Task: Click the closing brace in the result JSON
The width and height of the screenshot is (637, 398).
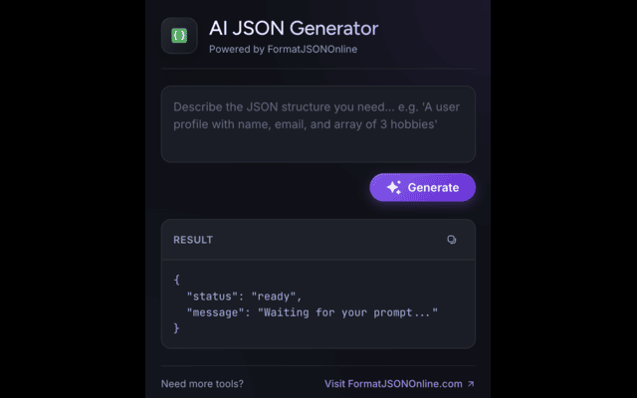Action: [176, 328]
